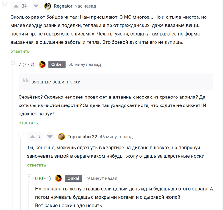The width and height of the screenshot is (223, 210).
Task: Reply to the Regnator comment via "ответить"
Action: pyautogui.click(x=20, y=51)
